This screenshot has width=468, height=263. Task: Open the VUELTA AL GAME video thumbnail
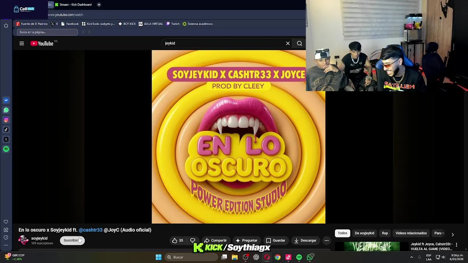pyautogui.click(x=372, y=247)
